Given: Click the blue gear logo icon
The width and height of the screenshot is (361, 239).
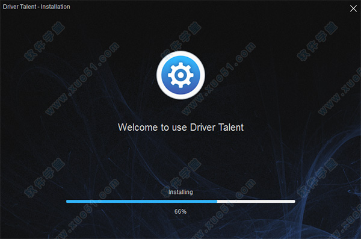Looking at the screenshot, I should pos(180,75).
